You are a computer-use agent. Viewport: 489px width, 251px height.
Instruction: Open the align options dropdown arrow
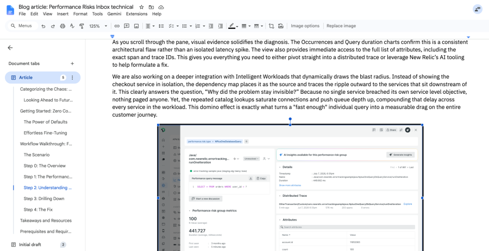coord(153,26)
